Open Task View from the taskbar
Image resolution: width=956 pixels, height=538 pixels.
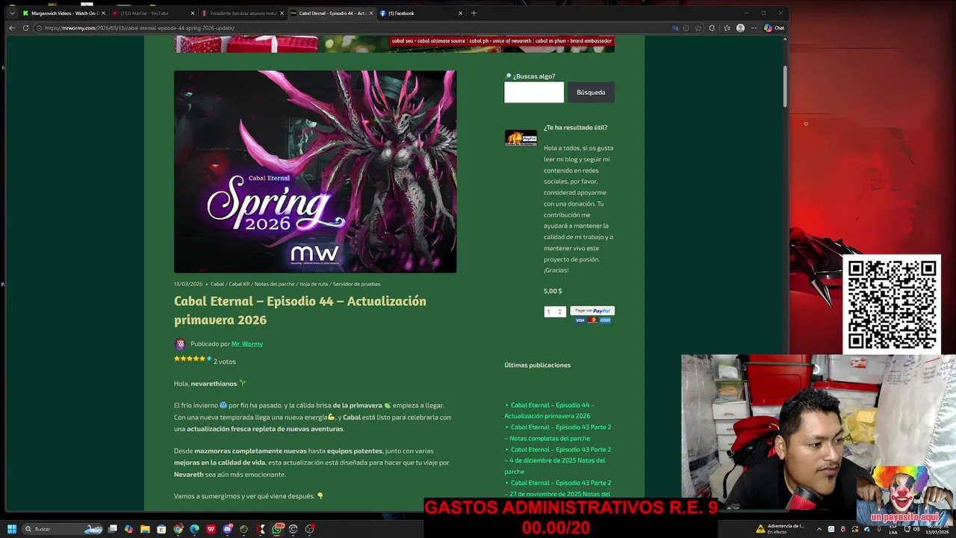click(x=113, y=529)
